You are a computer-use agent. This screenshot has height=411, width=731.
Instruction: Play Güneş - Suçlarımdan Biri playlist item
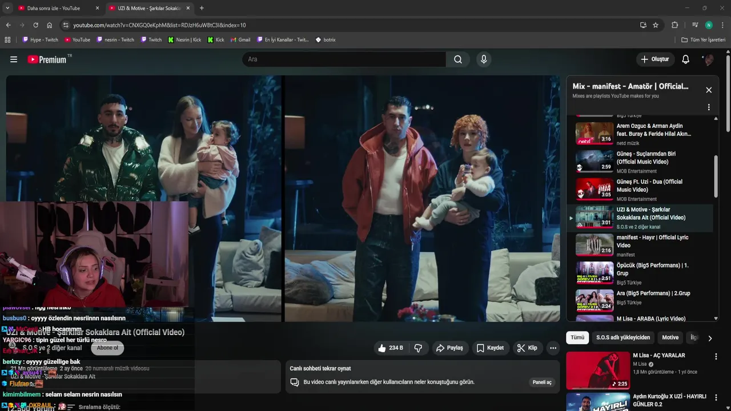click(x=640, y=162)
